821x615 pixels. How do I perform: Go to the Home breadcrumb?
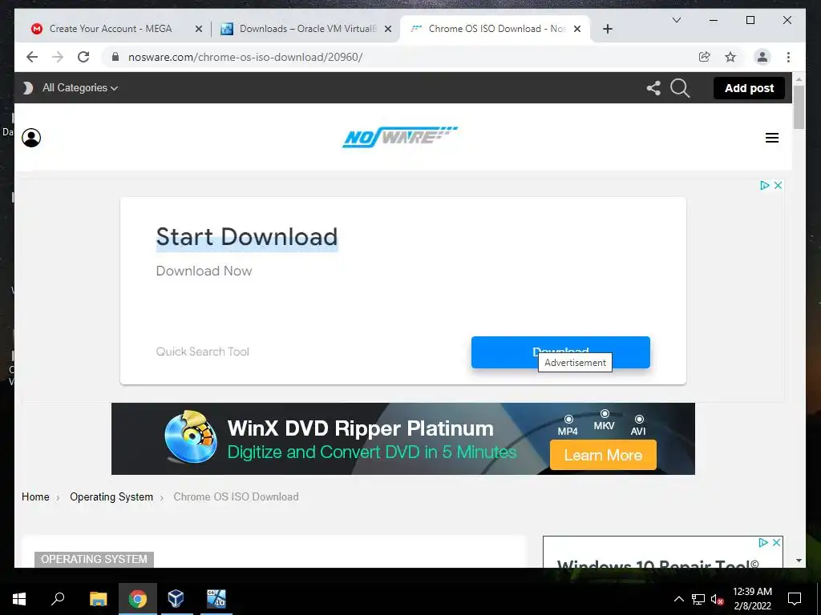(35, 496)
